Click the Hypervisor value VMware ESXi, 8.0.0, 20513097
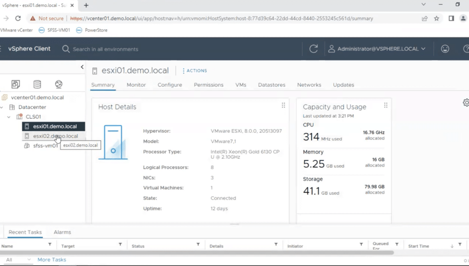The height and width of the screenshot is (266, 469). [x=246, y=131]
